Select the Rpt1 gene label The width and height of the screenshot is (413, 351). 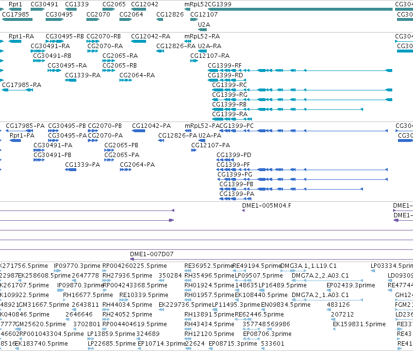[15, 4]
